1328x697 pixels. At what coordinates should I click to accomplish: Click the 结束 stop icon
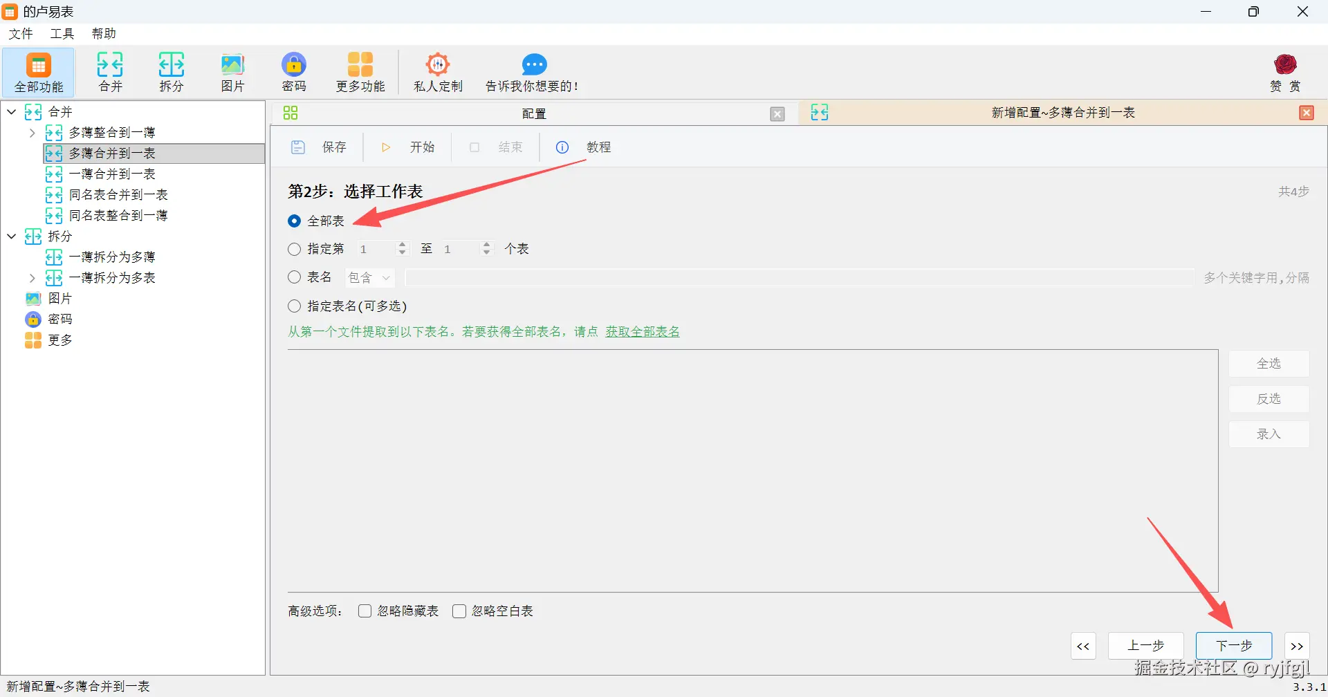474,147
